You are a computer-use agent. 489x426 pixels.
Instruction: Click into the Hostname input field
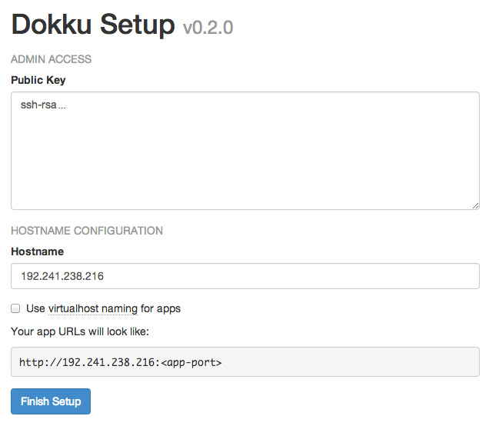point(245,276)
